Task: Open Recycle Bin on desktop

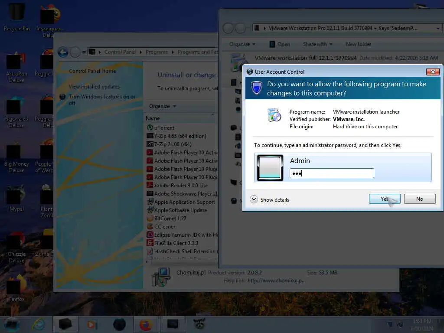Action: click(x=17, y=17)
